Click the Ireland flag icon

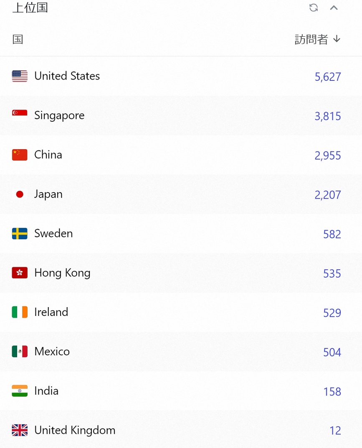(20, 312)
